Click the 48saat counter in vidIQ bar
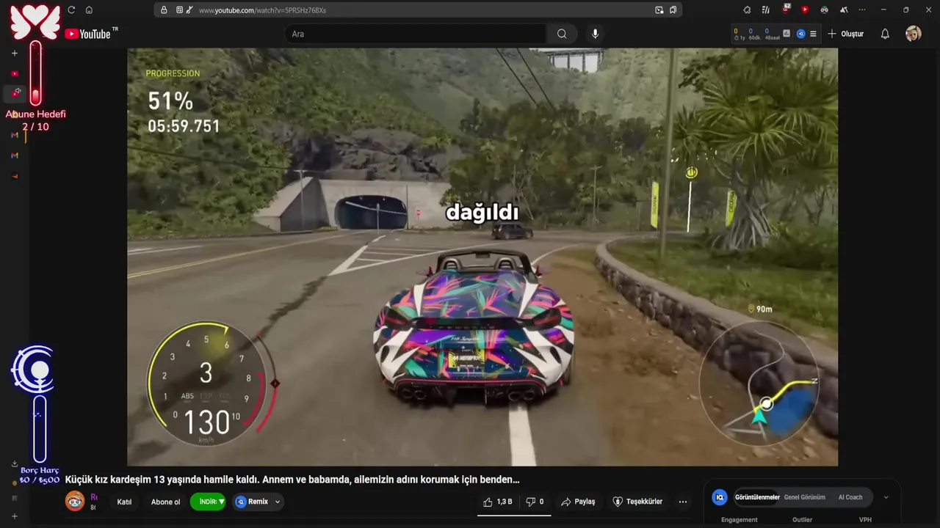Image resolution: width=940 pixels, height=528 pixels. coord(772,34)
